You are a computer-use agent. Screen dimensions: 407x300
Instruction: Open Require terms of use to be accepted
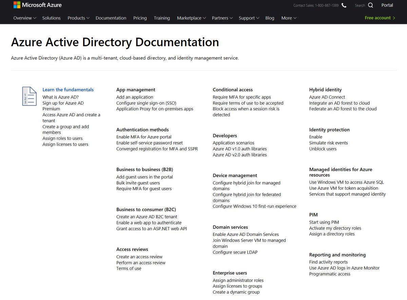(248, 103)
